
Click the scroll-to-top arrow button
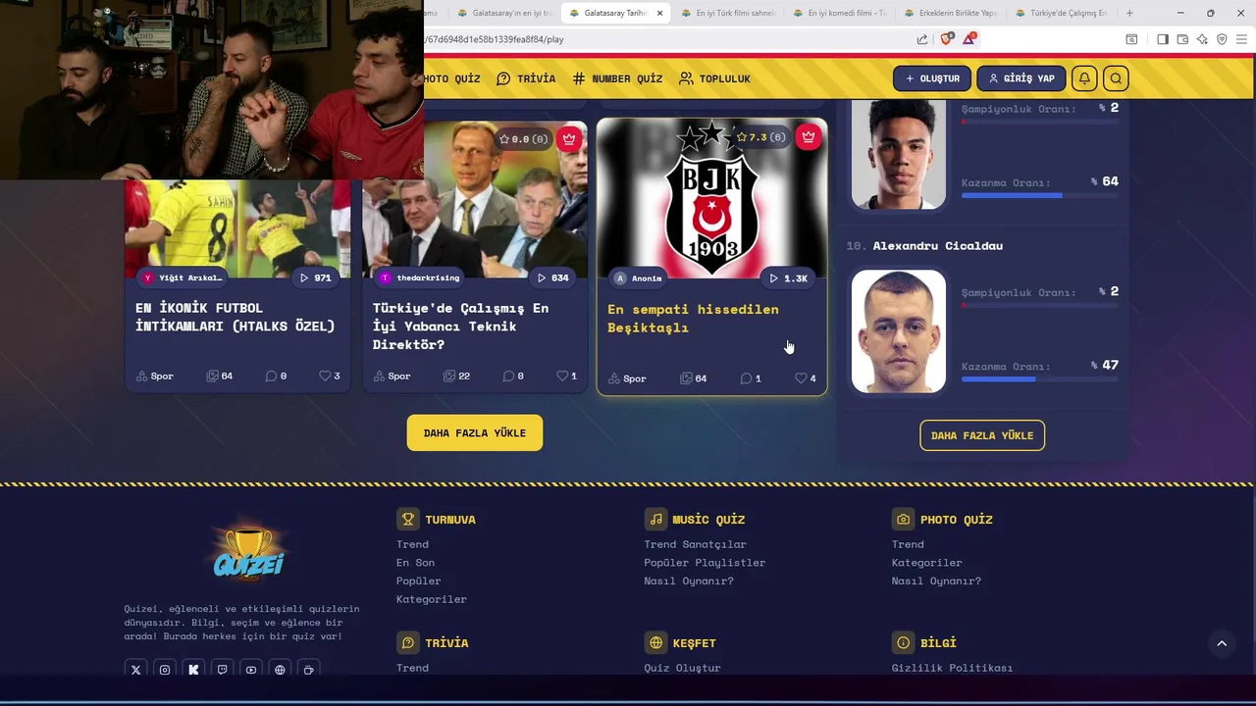click(1222, 643)
